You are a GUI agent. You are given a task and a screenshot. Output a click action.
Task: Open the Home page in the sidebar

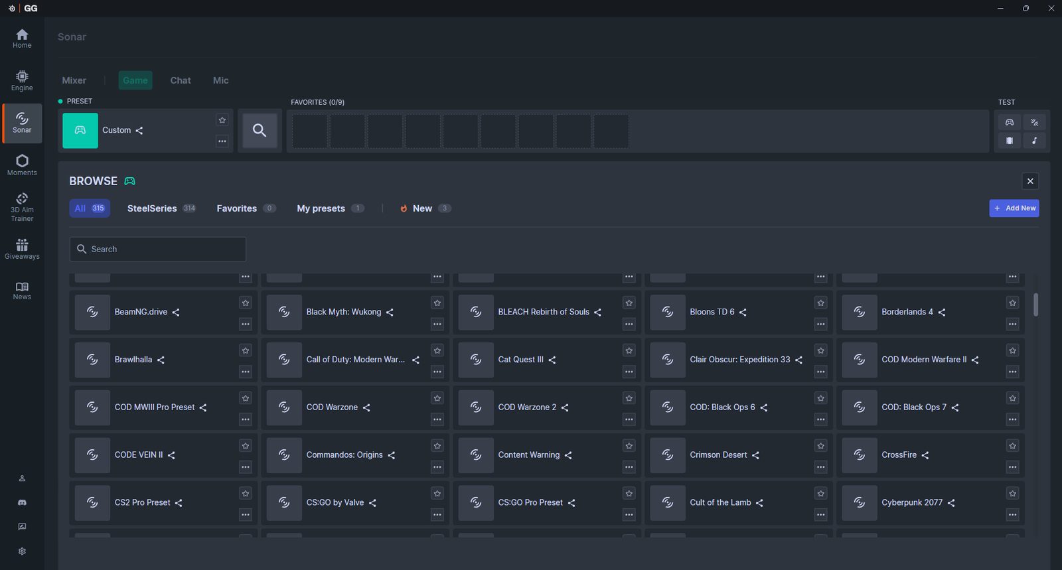pos(22,38)
